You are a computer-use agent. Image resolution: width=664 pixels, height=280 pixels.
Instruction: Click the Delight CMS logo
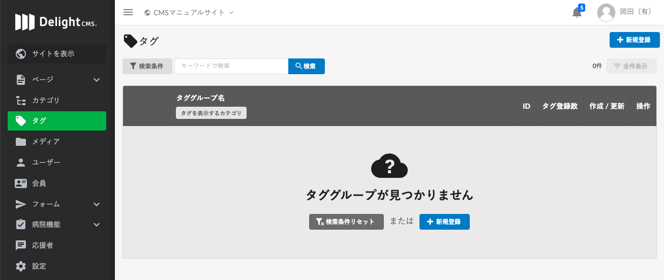(56, 22)
